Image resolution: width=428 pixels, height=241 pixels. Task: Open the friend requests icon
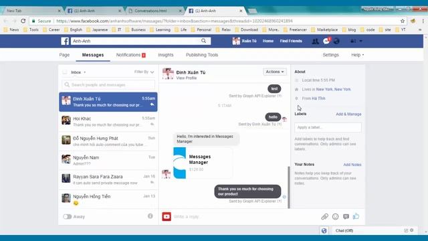[x=315, y=41]
